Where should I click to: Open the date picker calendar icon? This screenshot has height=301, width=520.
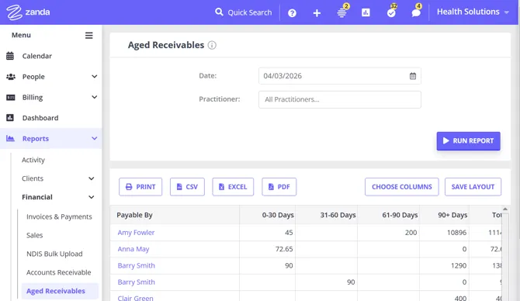[x=413, y=76]
